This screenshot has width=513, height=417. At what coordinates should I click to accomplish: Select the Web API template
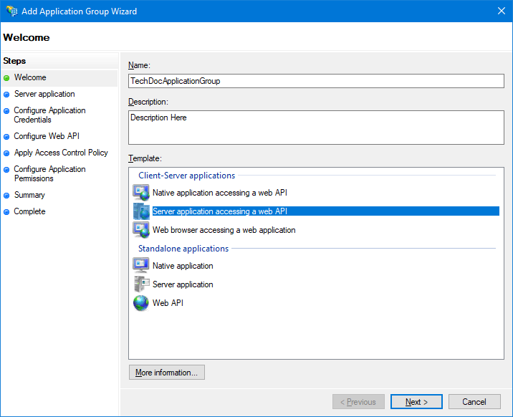tap(168, 303)
